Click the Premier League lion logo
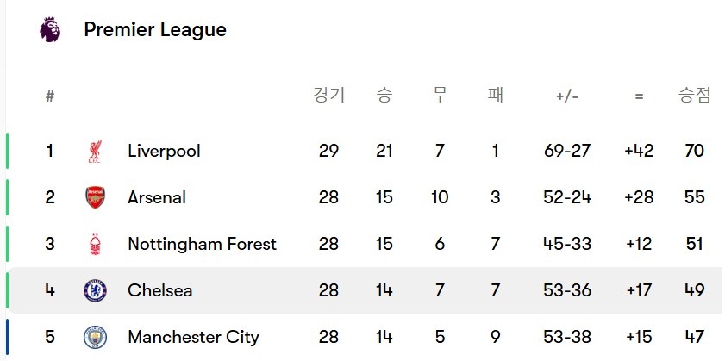Image resolution: width=725 pixels, height=361 pixels. [50, 29]
